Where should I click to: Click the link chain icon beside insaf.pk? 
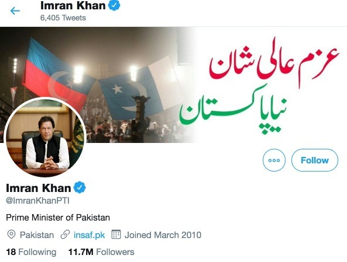pyautogui.click(x=65, y=235)
